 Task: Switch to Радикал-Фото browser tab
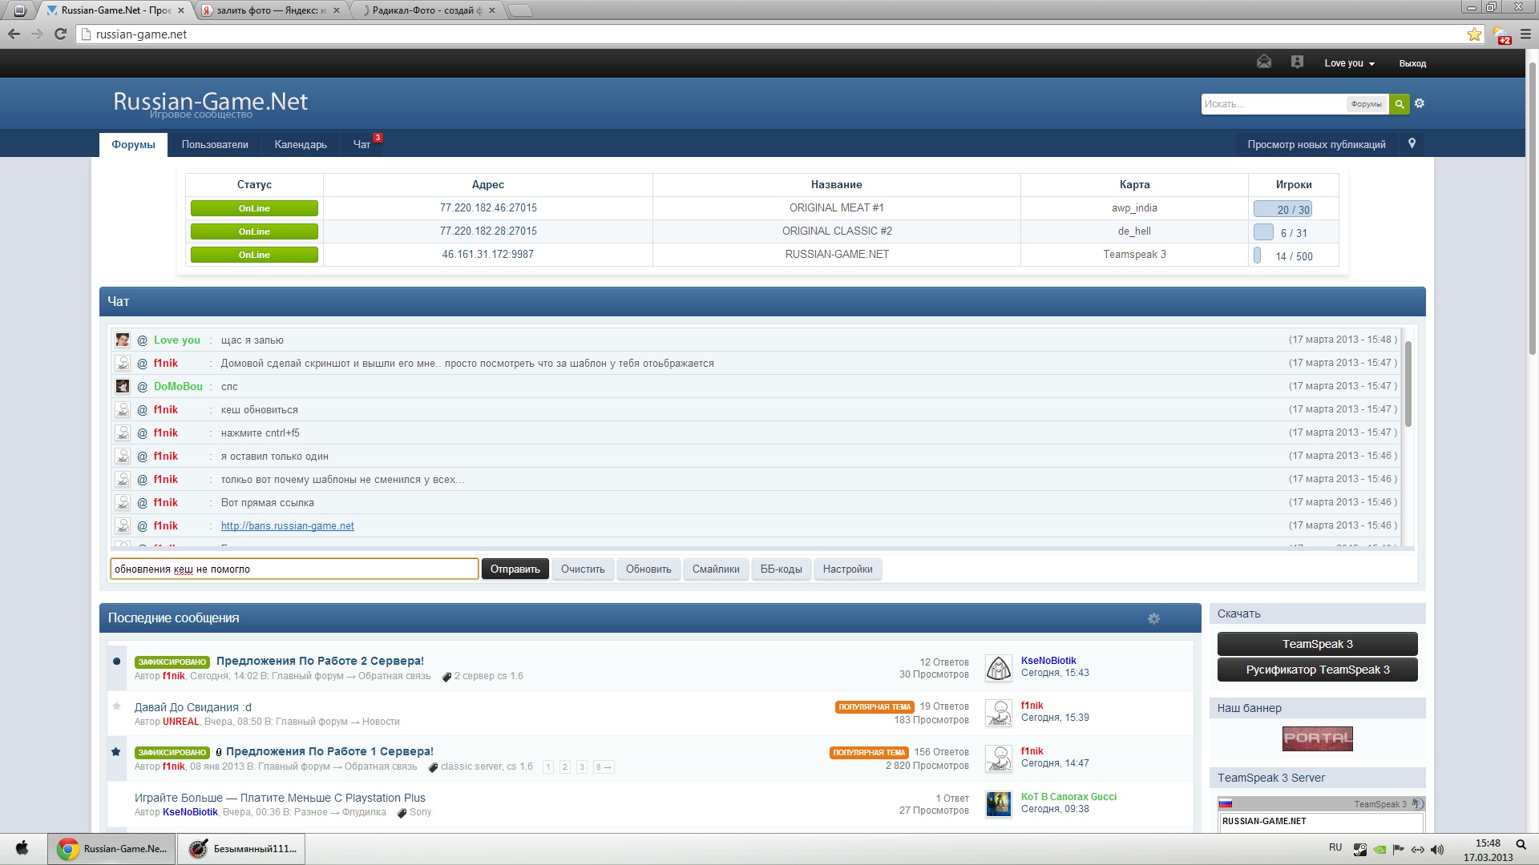pos(426,10)
